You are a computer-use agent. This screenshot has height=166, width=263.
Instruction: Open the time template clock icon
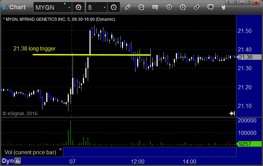tap(114, 7)
